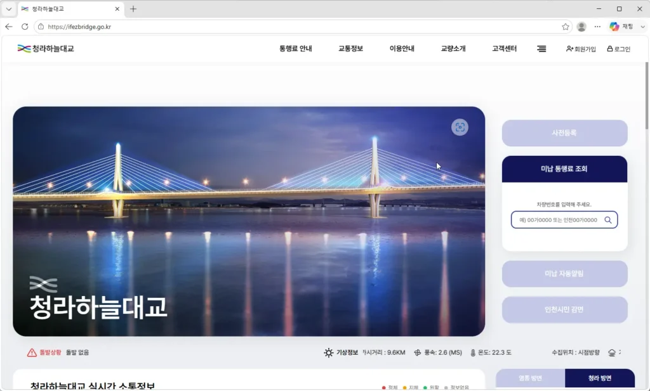Open the 교량소개 menu
Image resolution: width=650 pixels, height=391 pixels.
pos(453,48)
